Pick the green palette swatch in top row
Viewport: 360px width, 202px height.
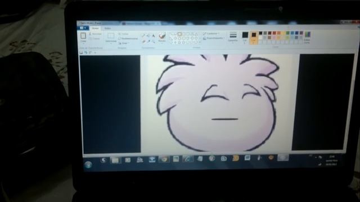point(287,33)
